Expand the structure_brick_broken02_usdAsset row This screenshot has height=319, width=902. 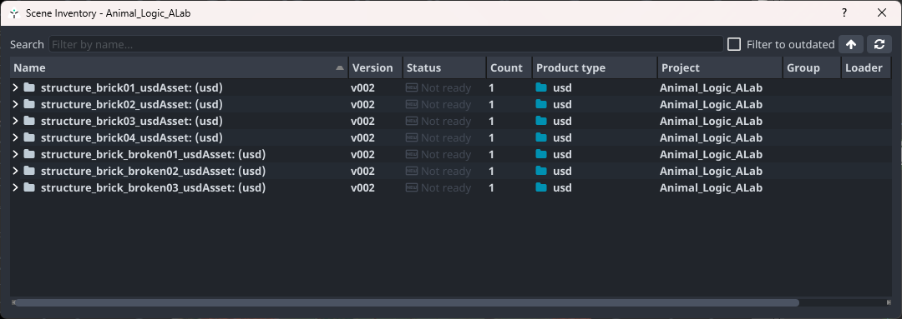click(x=16, y=171)
